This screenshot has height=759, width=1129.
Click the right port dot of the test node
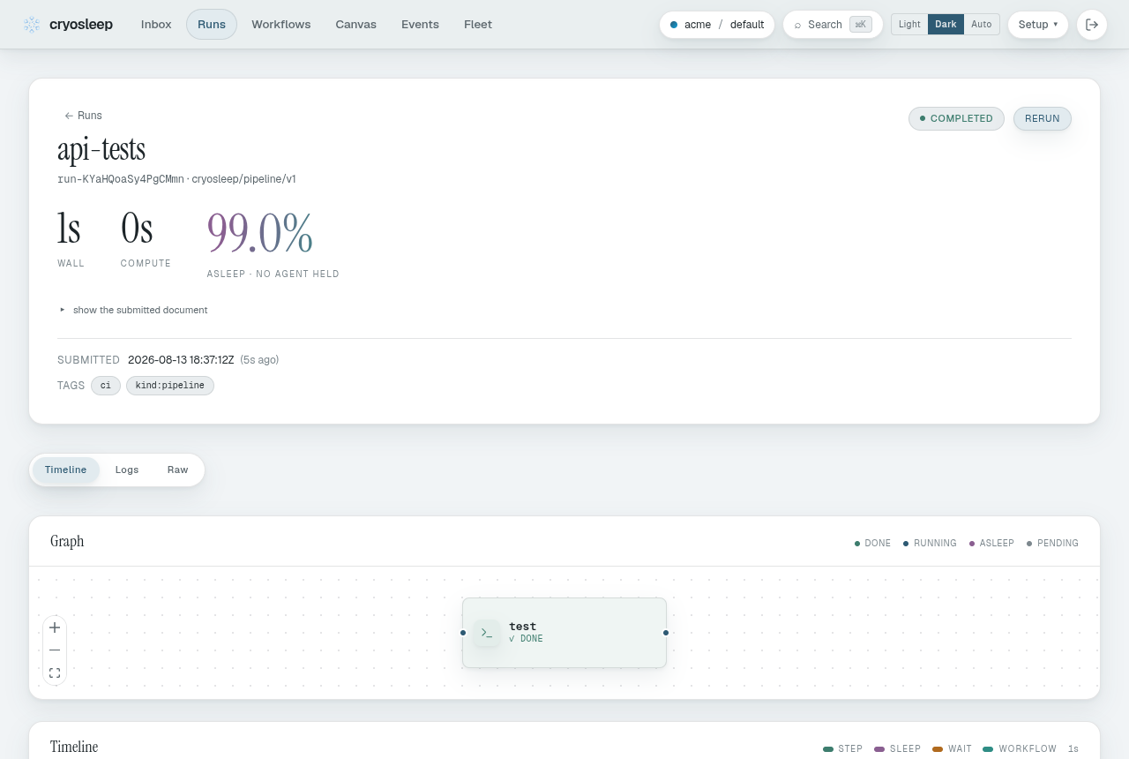click(x=666, y=633)
